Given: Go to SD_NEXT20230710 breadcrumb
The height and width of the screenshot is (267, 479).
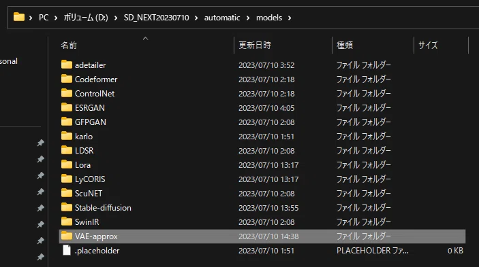Looking at the screenshot, I should pyautogui.click(x=156, y=18).
